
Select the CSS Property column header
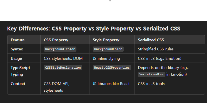click(56, 40)
